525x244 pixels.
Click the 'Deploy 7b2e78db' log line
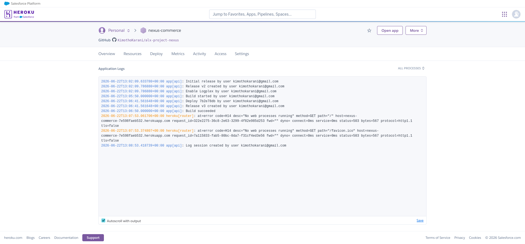pos(190,101)
